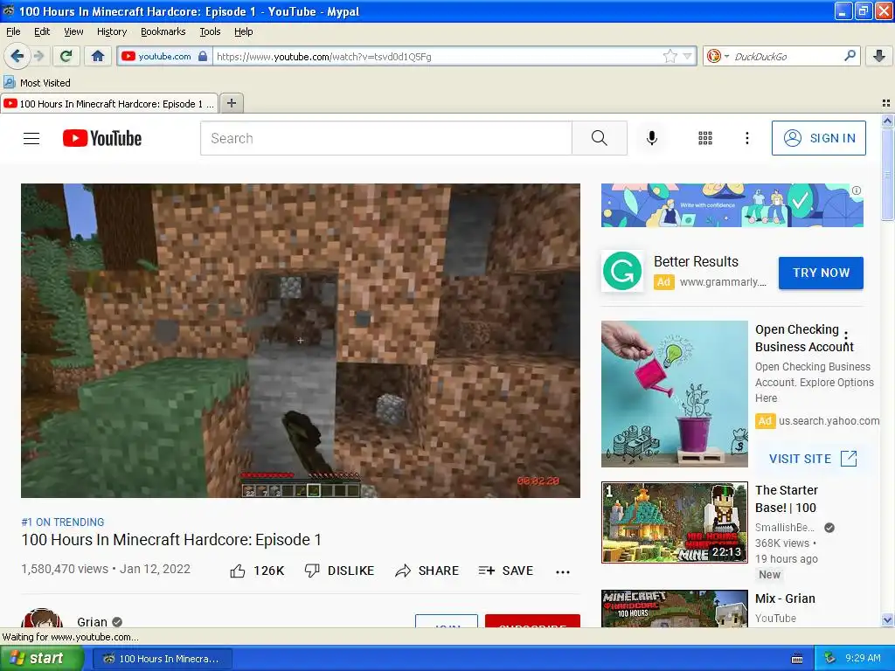
Task: Open the DuckDuckGo search engine dropdown
Action: coord(718,56)
